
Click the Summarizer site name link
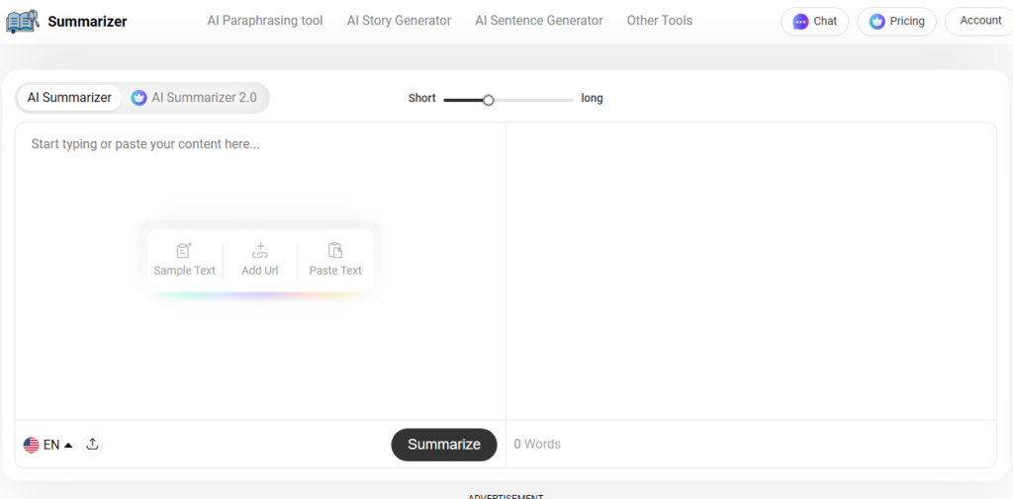87,22
